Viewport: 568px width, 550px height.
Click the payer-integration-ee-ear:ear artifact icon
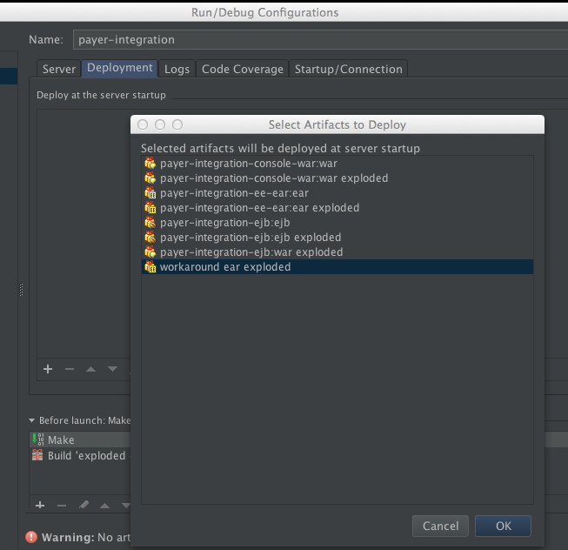[150, 193]
